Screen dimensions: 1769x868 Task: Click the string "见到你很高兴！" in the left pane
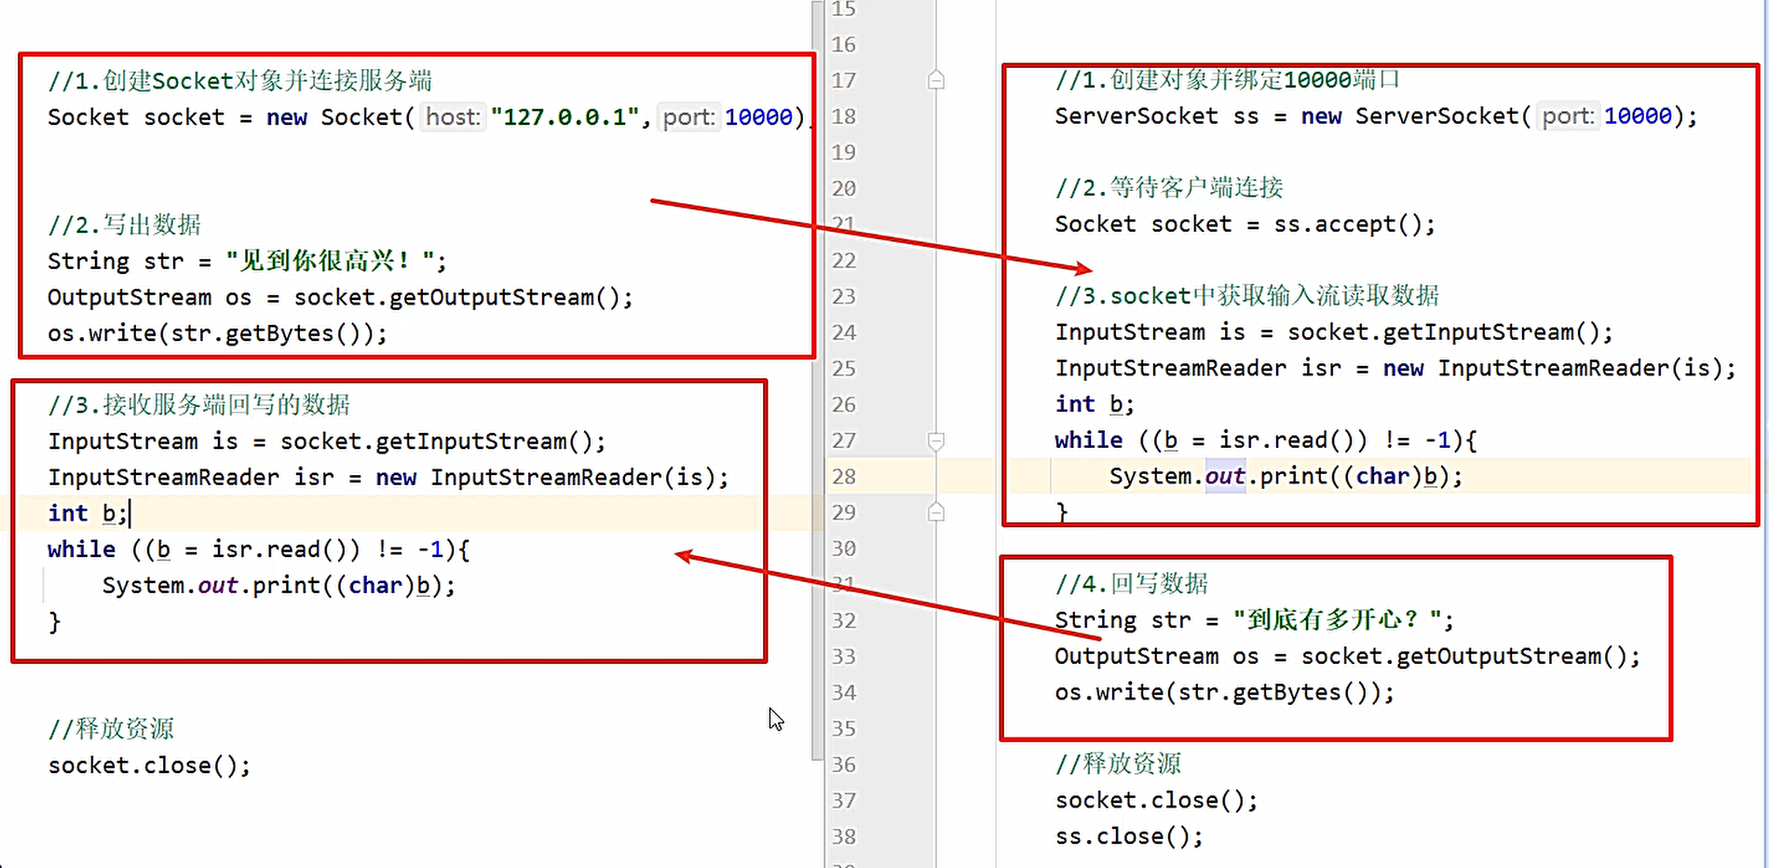[x=330, y=261]
